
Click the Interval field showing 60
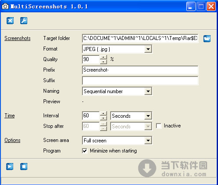click(91, 116)
